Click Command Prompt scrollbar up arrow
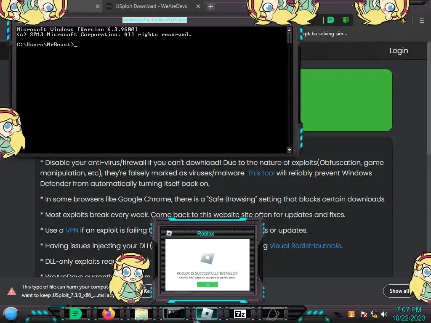Viewport: 431px width, 323px height. click(x=289, y=30)
